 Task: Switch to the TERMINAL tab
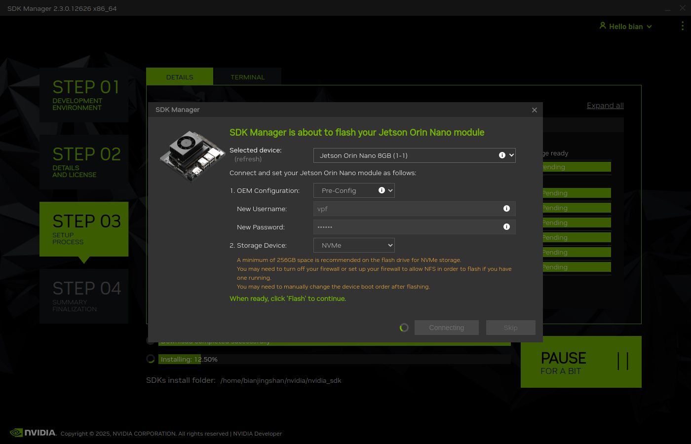tap(248, 77)
